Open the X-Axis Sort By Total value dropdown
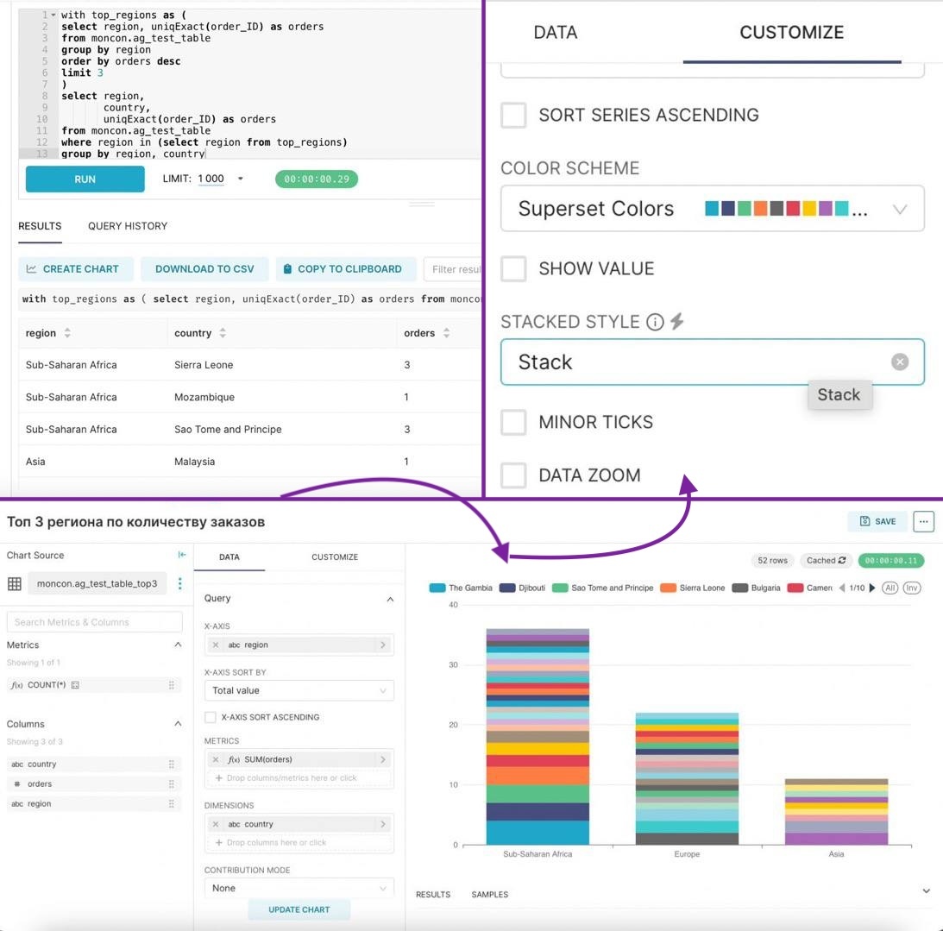The image size is (943, 931). [x=299, y=690]
